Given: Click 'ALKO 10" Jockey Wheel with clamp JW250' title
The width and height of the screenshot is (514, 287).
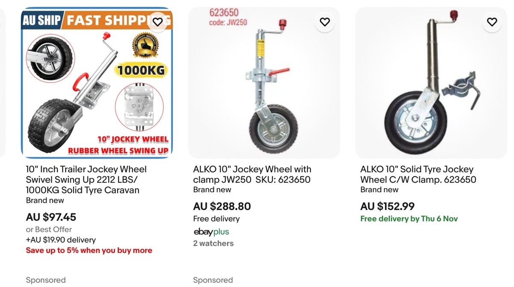Looking at the screenshot, I should click(x=252, y=174).
